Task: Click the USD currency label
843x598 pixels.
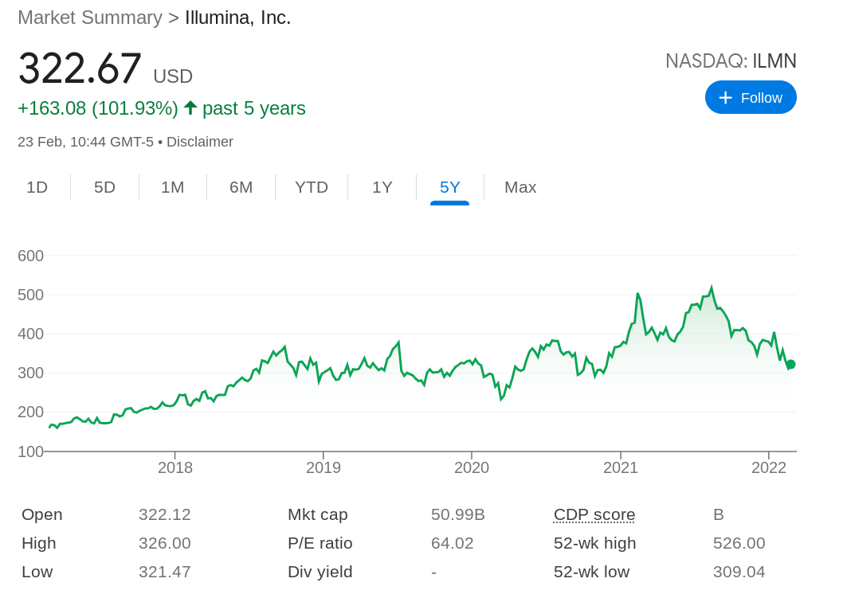Action: pyautogui.click(x=173, y=76)
